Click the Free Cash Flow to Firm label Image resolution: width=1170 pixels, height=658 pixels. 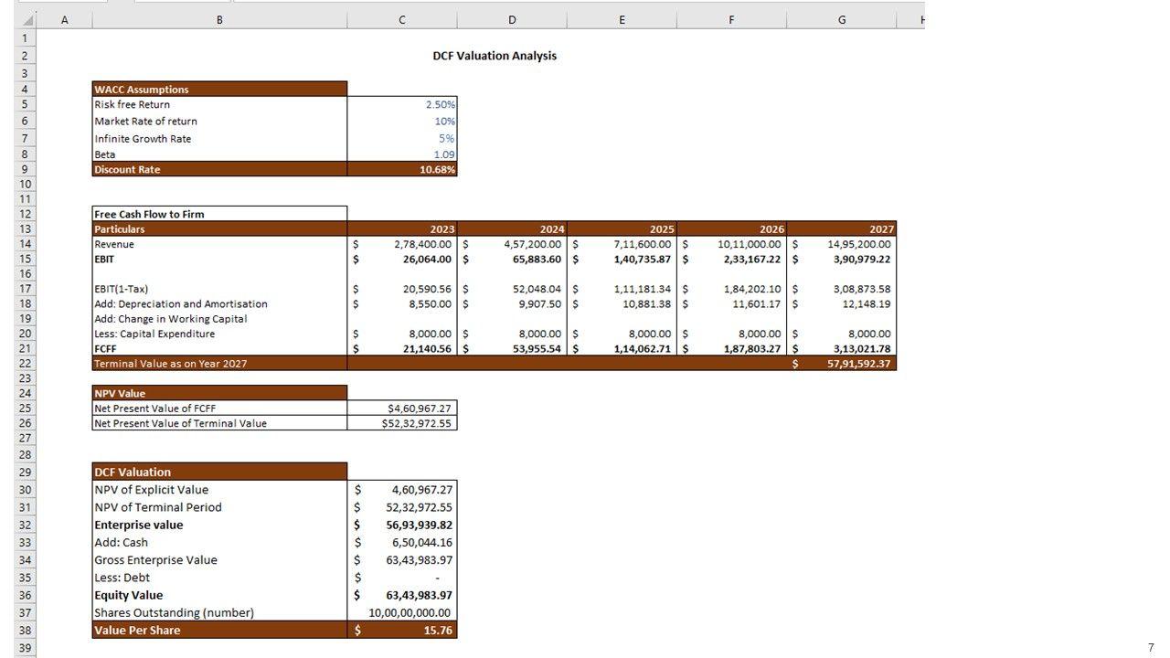click(x=219, y=214)
